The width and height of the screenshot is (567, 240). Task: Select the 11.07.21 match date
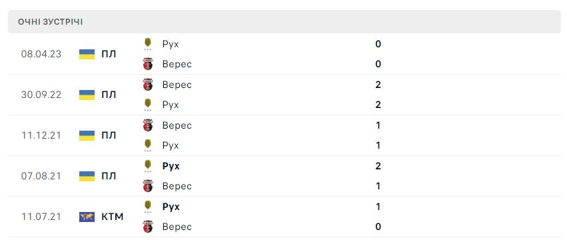[41, 217]
